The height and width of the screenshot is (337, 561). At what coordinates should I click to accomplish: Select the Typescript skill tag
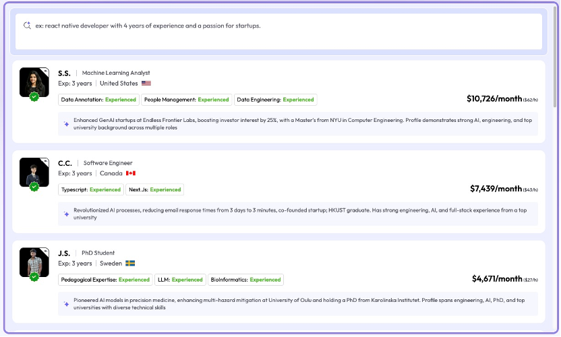click(x=91, y=189)
